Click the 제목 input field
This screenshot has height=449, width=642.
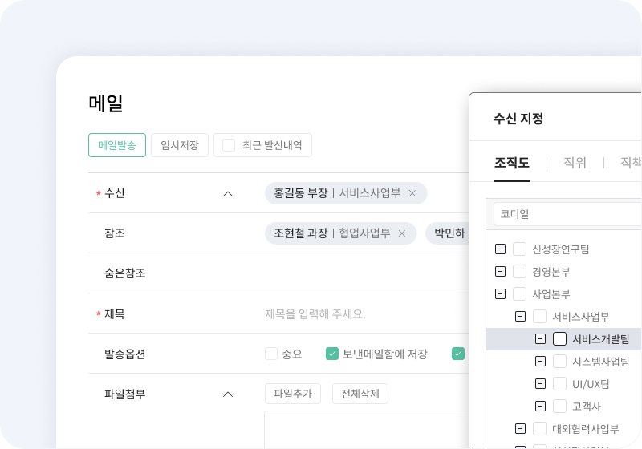coord(361,313)
